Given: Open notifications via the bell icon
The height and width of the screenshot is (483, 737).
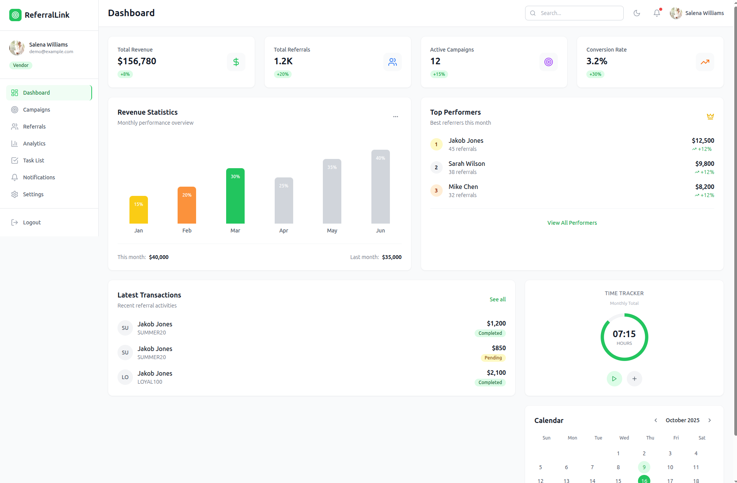Looking at the screenshot, I should click(x=657, y=13).
